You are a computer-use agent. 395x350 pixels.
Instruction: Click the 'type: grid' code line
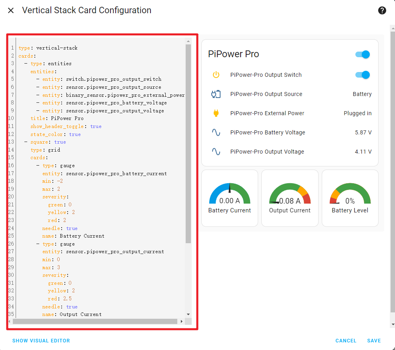tap(45, 150)
